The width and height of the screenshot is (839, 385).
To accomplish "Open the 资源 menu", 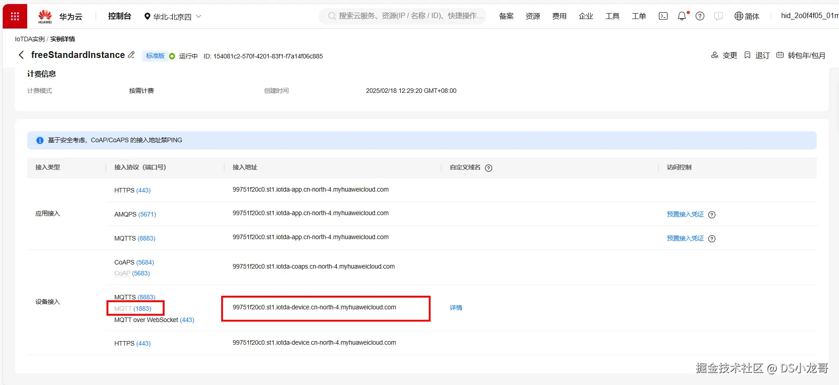I will [x=533, y=16].
